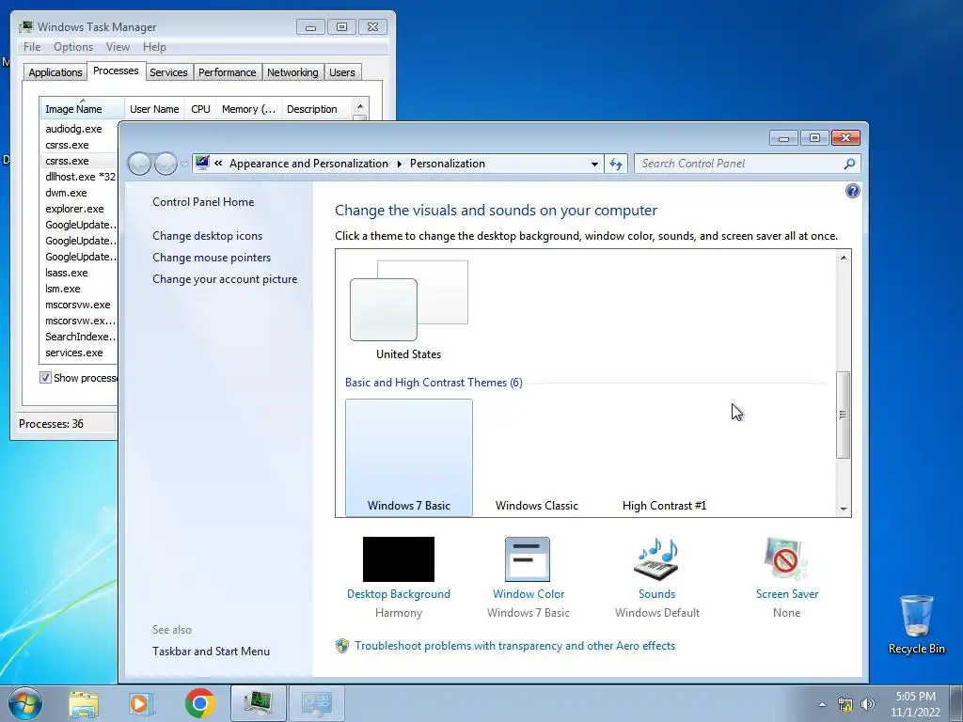
Task: Show hidden tray icons arrow
Action: (822, 704)
